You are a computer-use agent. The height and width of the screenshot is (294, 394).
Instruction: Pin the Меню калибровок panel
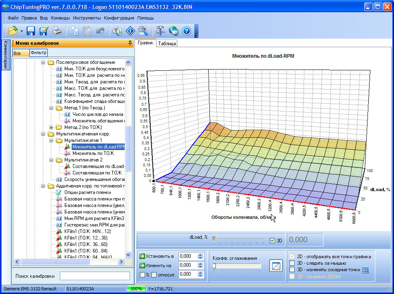[x=130, y=43]
